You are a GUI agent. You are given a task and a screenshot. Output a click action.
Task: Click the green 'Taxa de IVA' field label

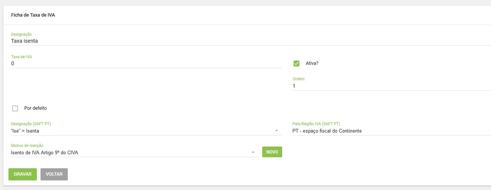(22, 57)
